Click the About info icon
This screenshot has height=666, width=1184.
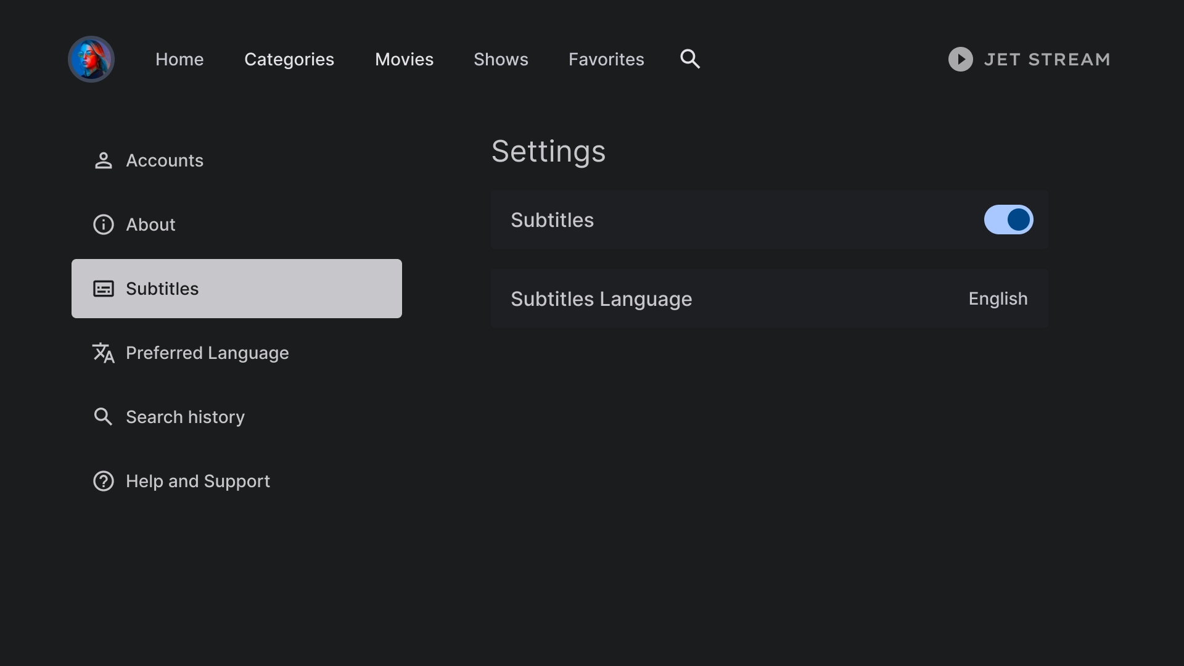click(103, 224)
